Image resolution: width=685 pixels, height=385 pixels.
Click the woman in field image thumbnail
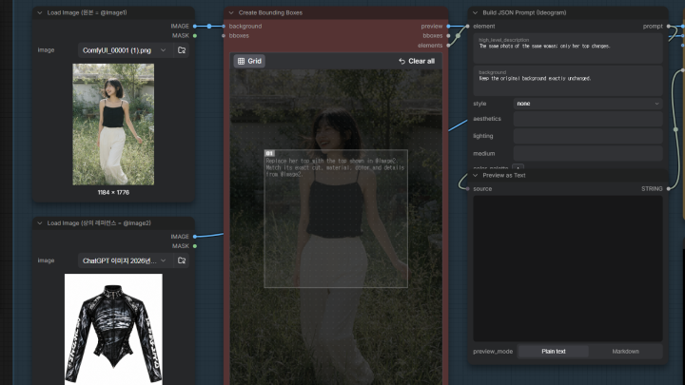click(113, 125)
